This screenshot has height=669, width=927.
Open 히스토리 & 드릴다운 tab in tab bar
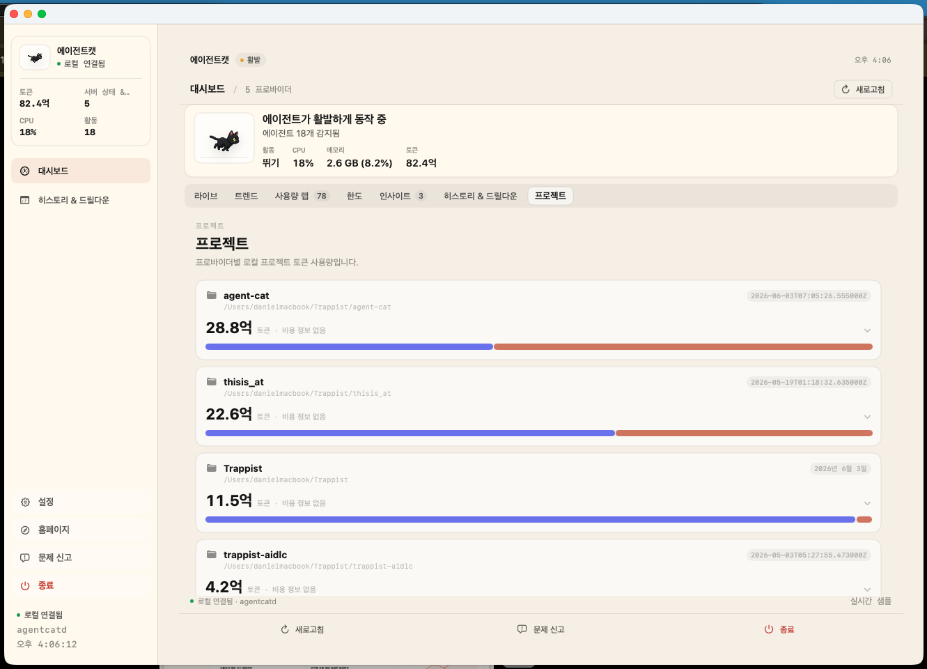[x=481, y=196]
